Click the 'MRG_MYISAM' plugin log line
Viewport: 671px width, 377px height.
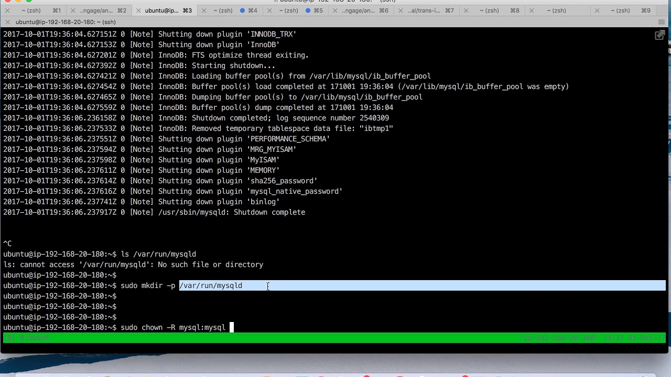(150, 149)
